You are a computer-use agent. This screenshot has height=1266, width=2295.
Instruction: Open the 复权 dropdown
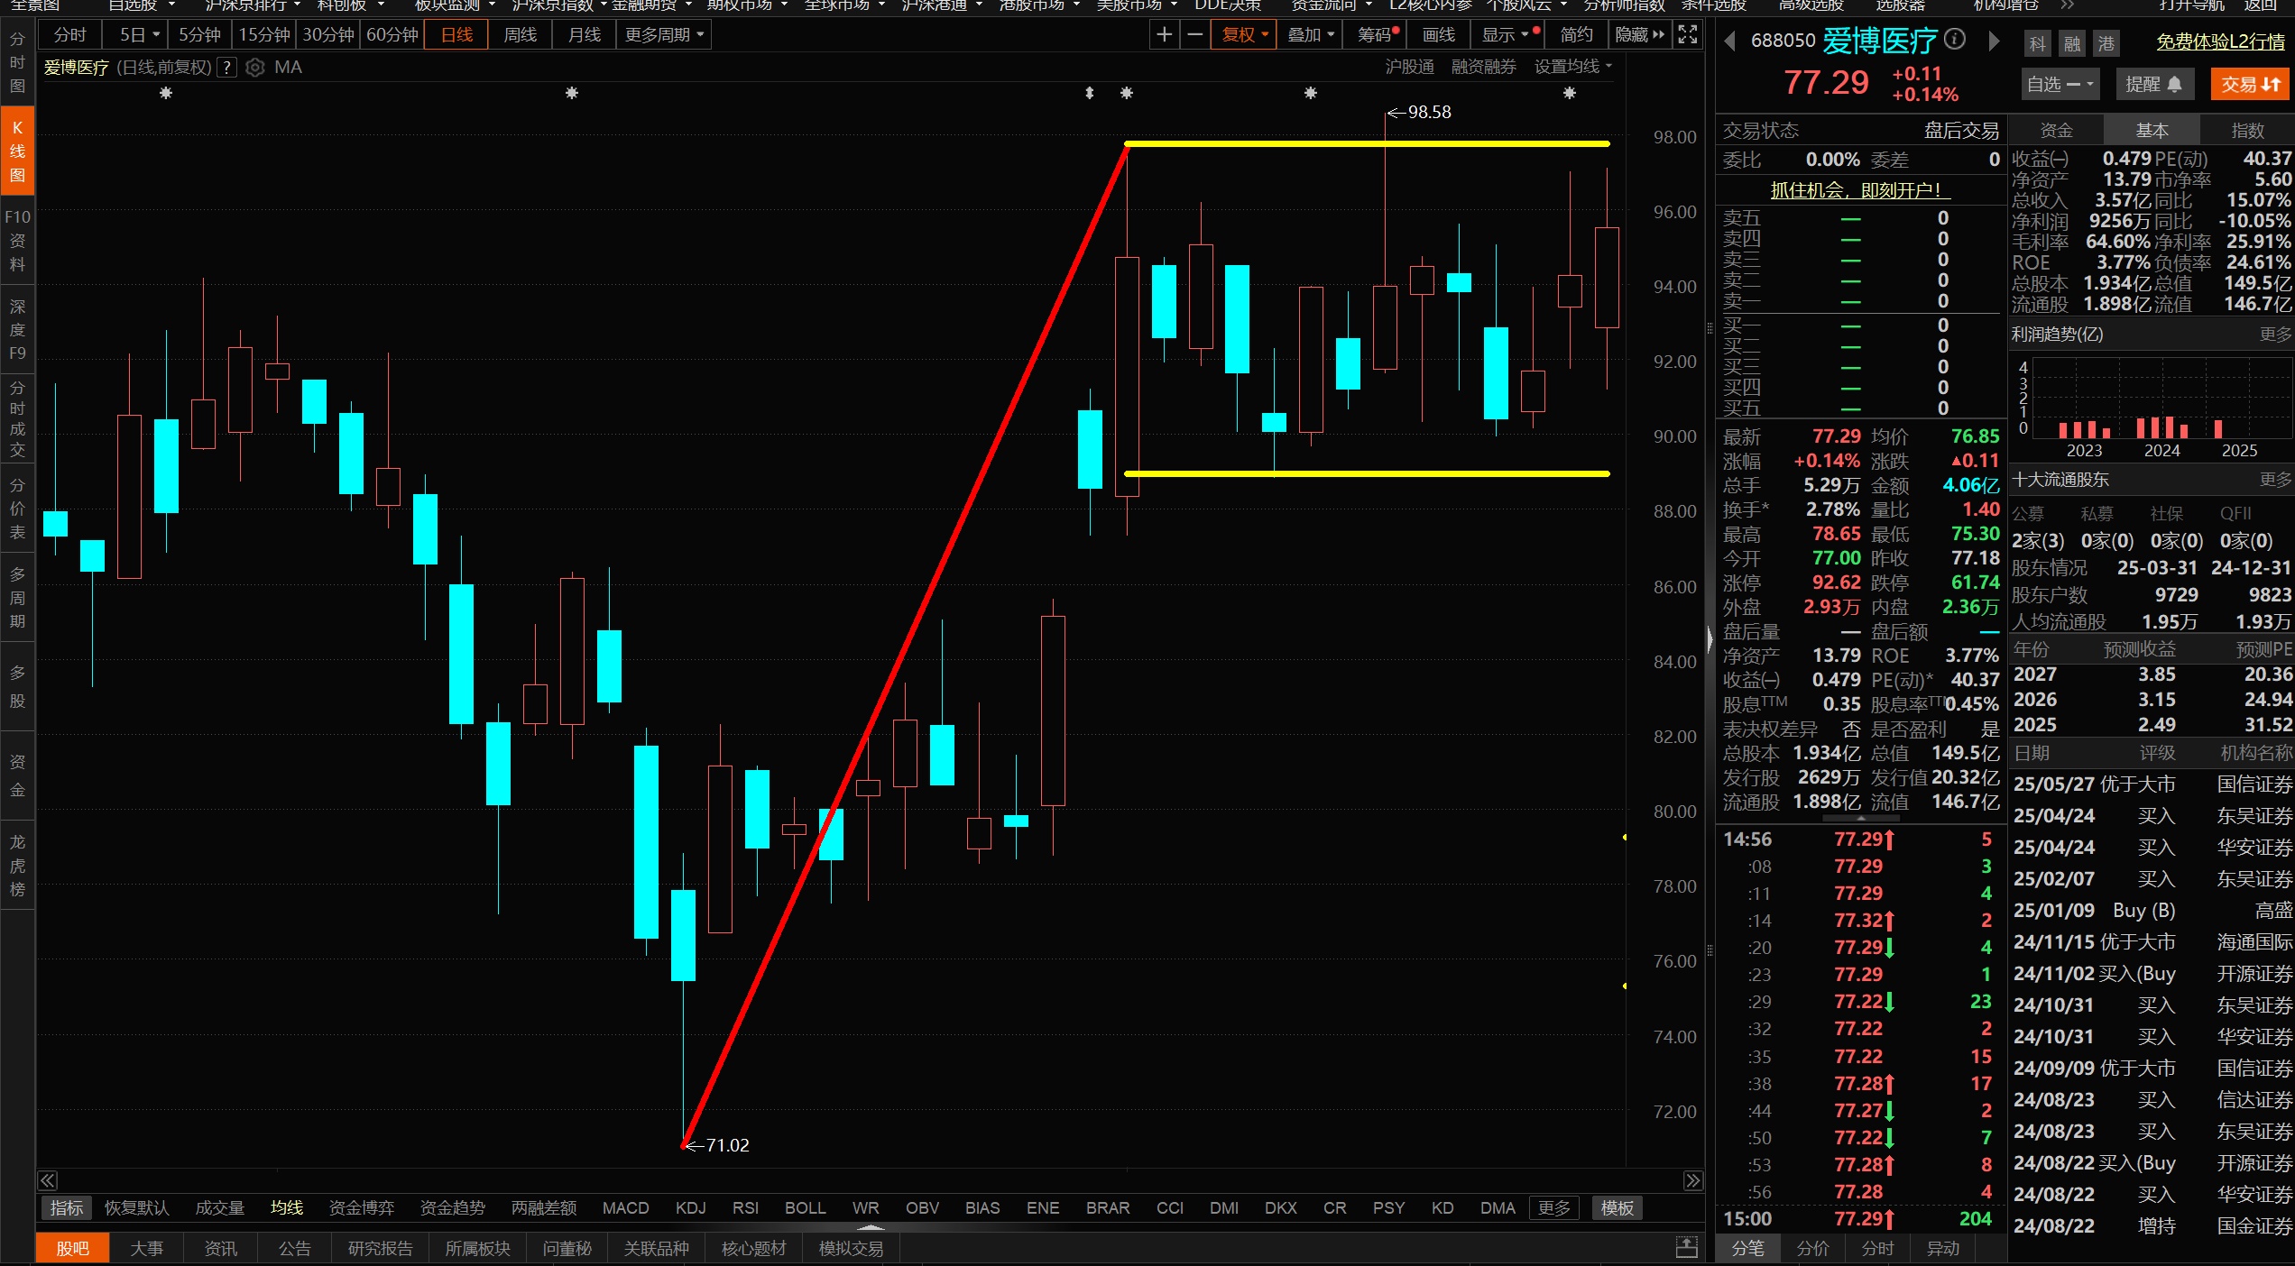pyautogui.click(x=1244, y=35)
